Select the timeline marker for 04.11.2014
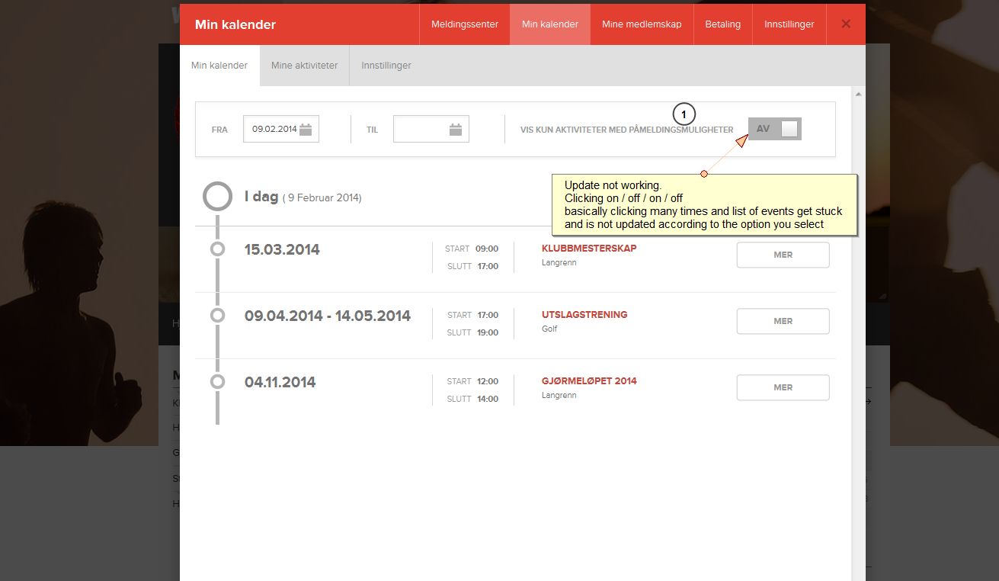Image resolution: width=999 pixels, height=581 pixels. [217, 381]
